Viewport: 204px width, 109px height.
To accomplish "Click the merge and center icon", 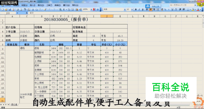I will 157,9.
